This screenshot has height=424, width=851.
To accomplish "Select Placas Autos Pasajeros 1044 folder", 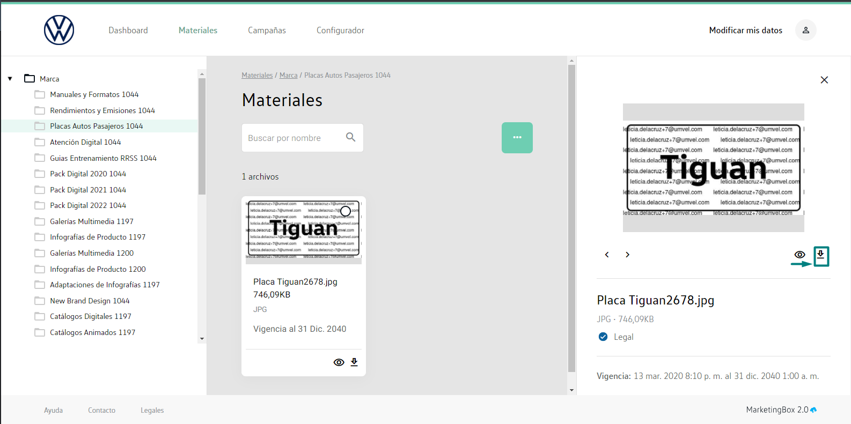I will pos(97,126).
